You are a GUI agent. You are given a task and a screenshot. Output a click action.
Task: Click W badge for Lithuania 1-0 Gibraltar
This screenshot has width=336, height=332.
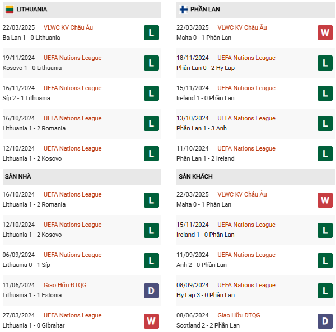(151, 321)
